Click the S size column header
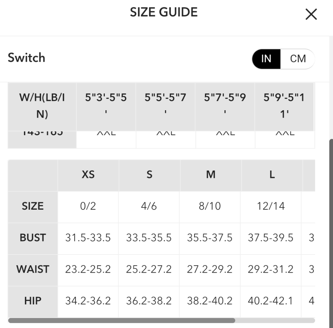The height and width of the screenshot is (328, 333). (149, 175)
